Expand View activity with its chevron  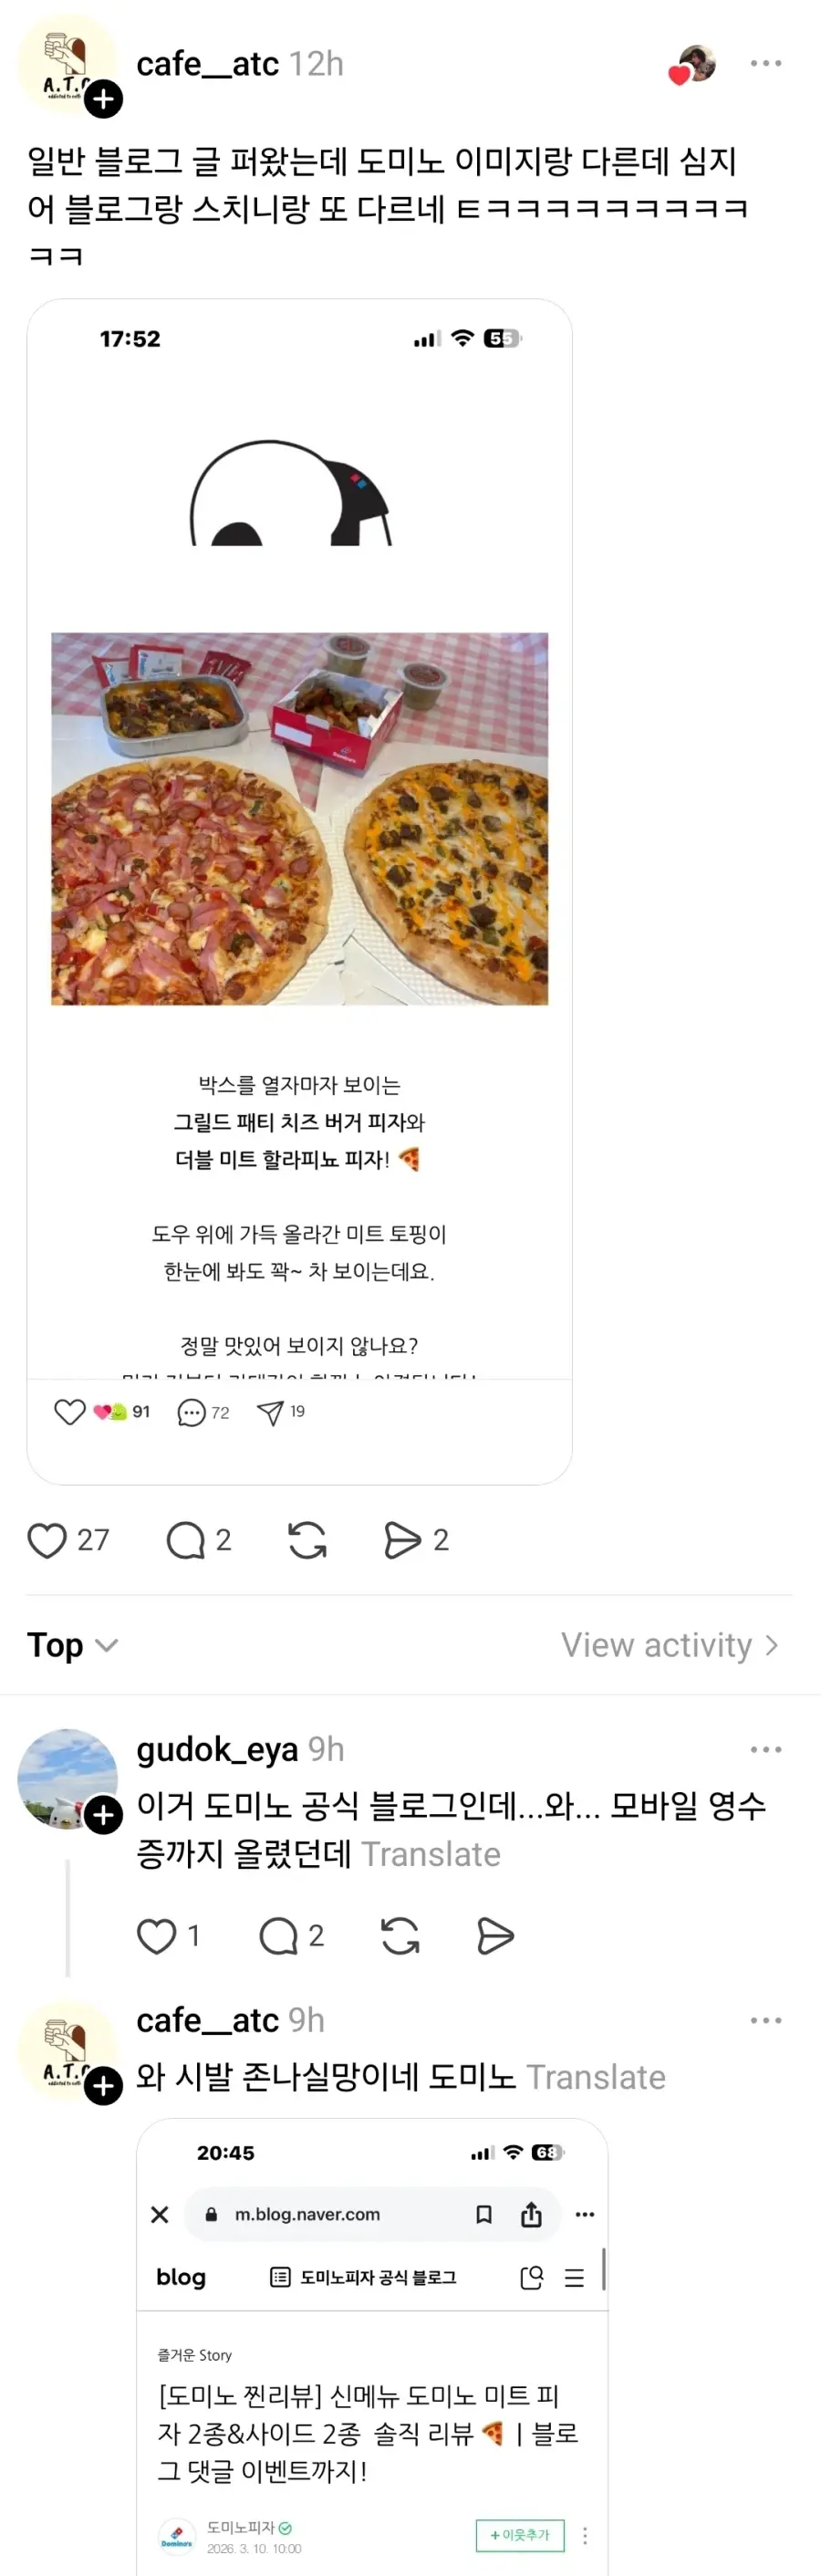pyautogui.click(x=668, y=1644)
